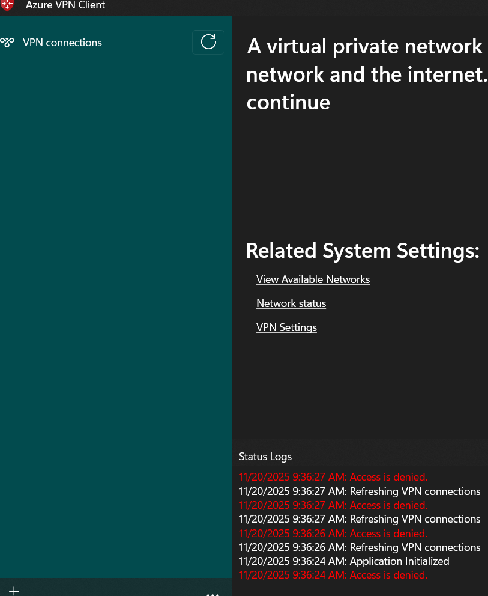Open the VPN Settings link
Viewport: 488px width, 596px height.
(286, 327)
